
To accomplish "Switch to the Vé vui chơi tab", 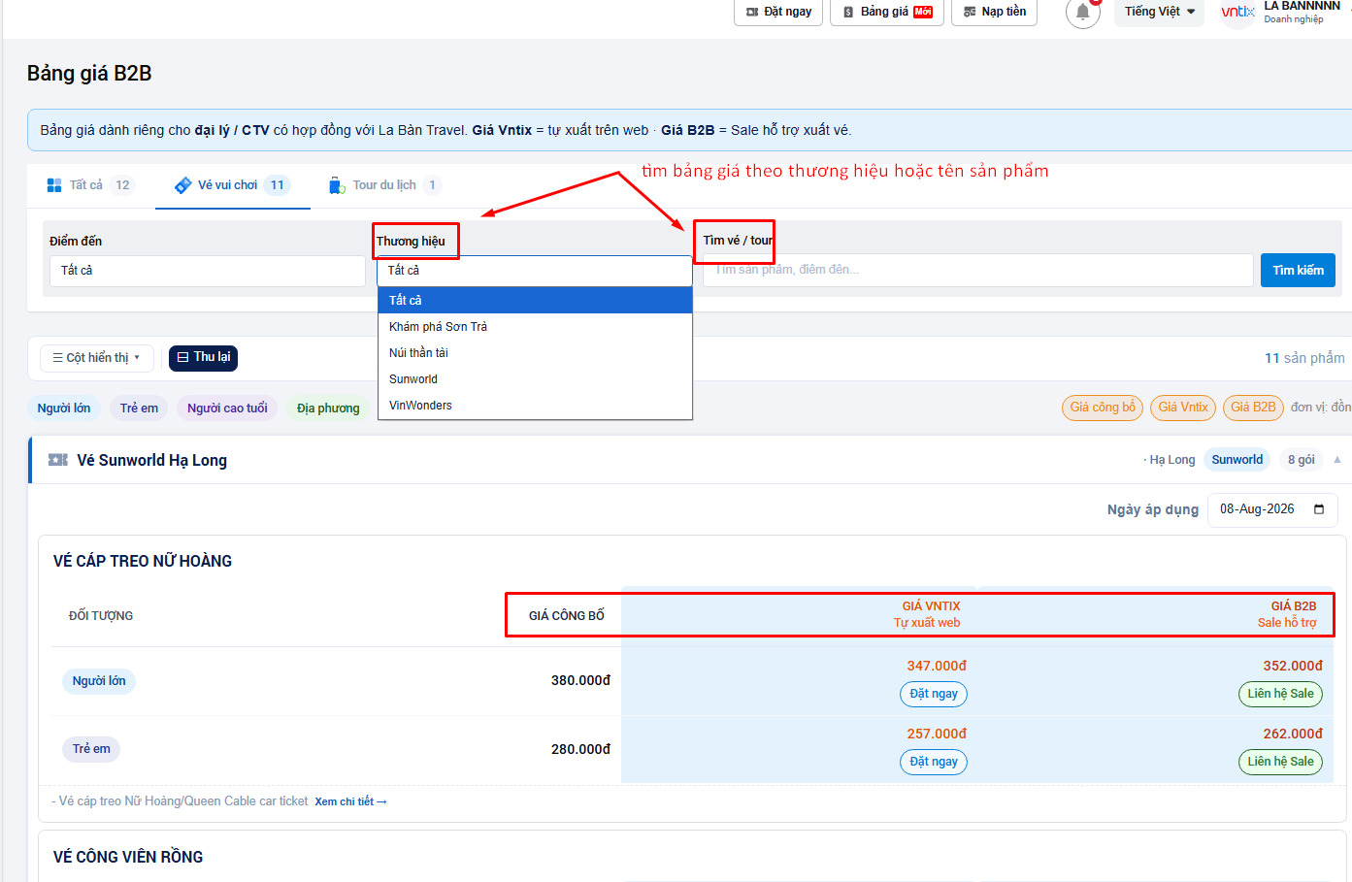I will point(233,185).
